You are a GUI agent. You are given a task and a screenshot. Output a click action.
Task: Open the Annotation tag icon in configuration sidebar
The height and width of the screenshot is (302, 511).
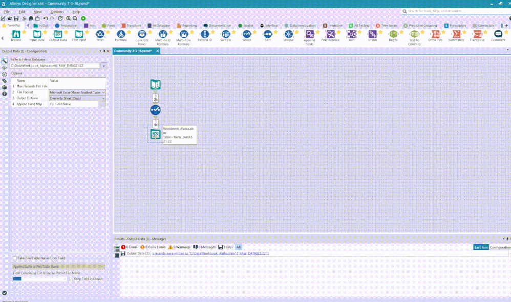click(5, 81)
